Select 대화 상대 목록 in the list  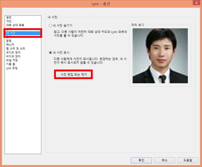(15, 25)
